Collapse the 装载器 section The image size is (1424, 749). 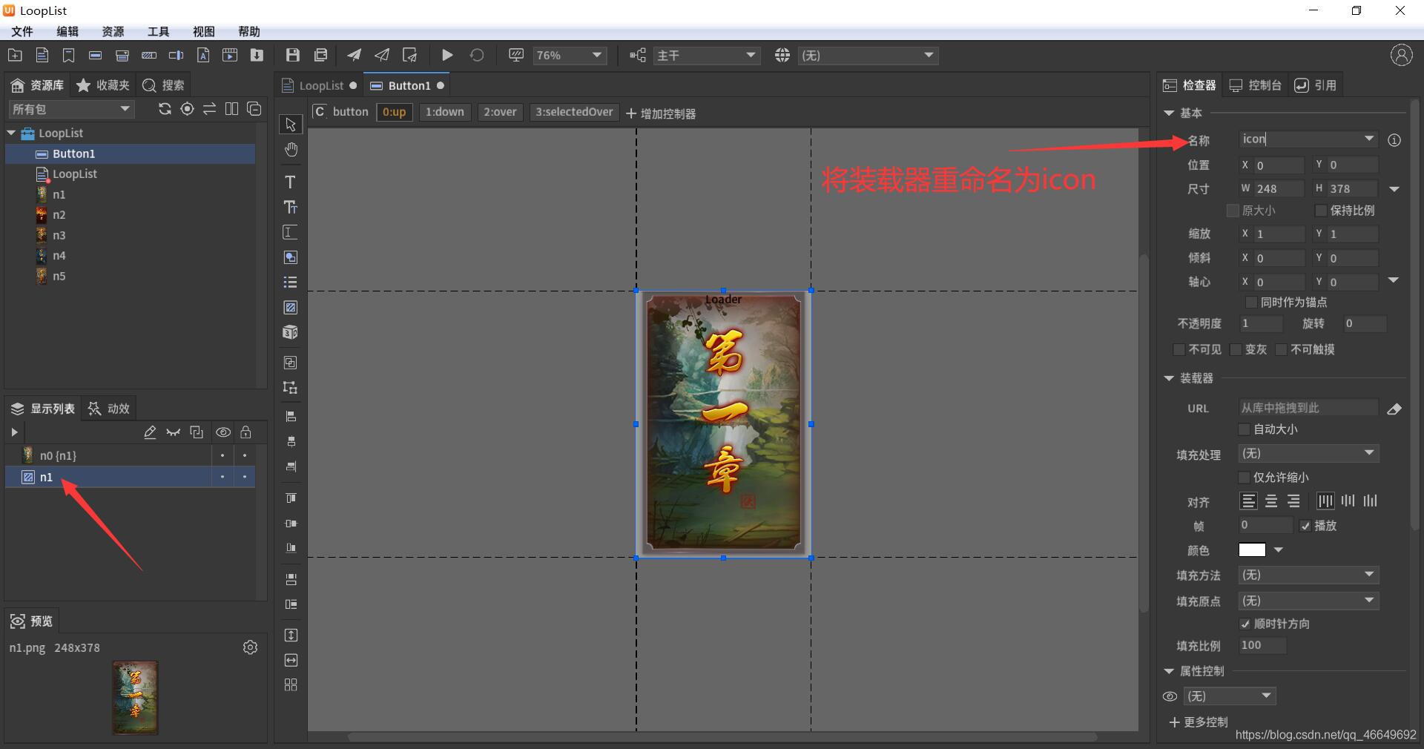[1169, 378]
